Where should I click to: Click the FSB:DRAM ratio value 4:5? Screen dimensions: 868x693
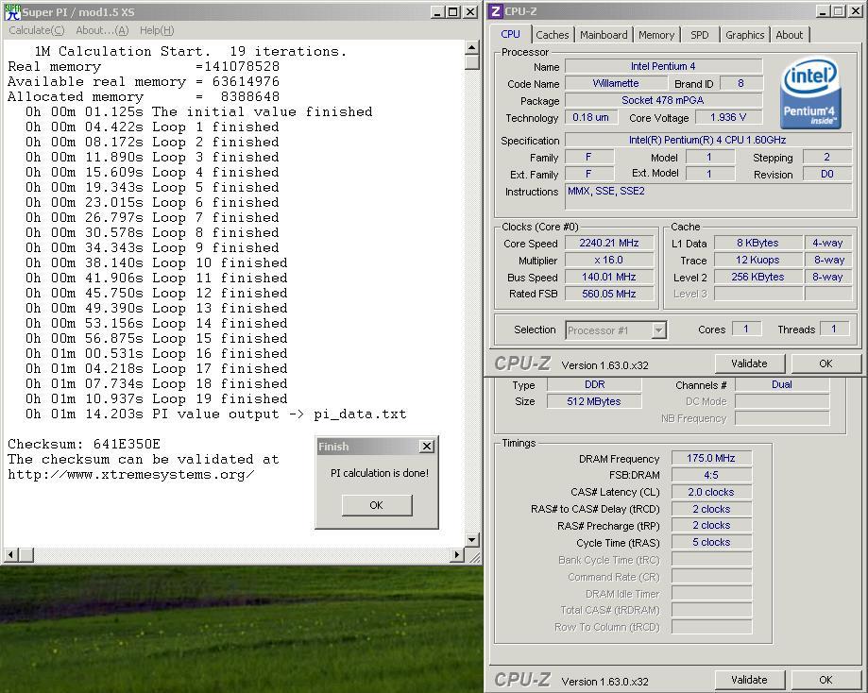point(711,475)
